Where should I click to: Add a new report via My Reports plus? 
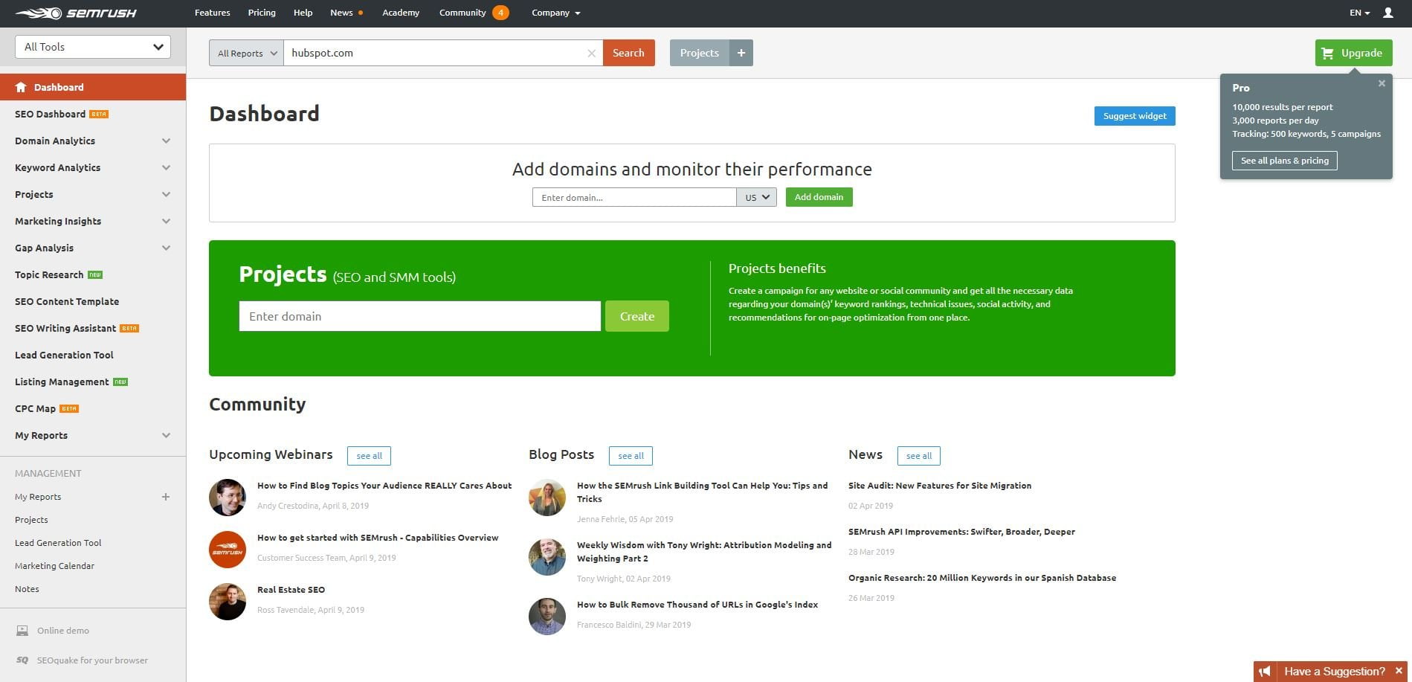tap(166, 497)
